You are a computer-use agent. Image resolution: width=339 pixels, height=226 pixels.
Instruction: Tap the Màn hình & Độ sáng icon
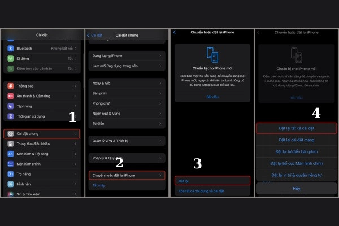[10, 153]
